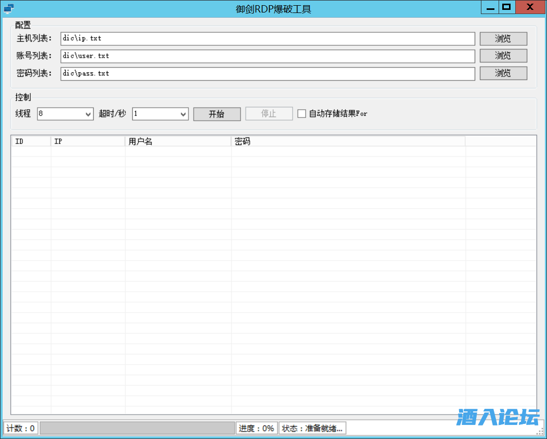Click the 状态 准备就绪 status text
The image size is (547, 439).
[311, 428]
